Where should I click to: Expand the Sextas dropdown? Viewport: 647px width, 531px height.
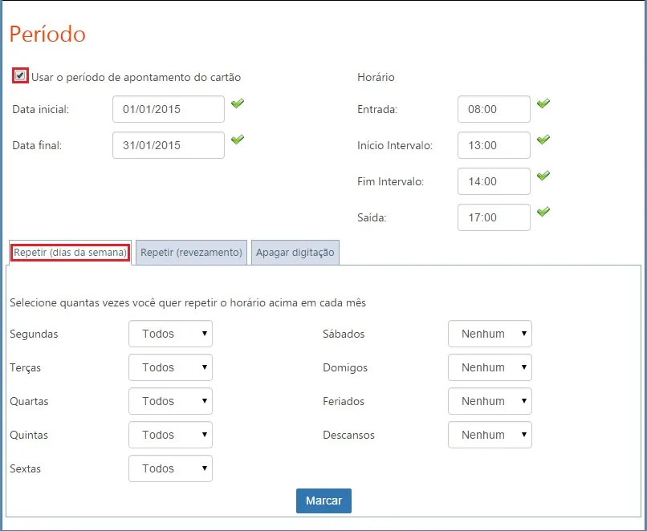pos(170,468)
